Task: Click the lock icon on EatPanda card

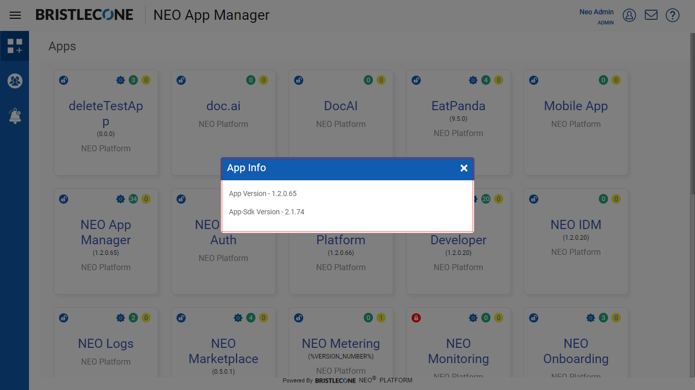Action: pyautogui.click(x=416, y=80)
